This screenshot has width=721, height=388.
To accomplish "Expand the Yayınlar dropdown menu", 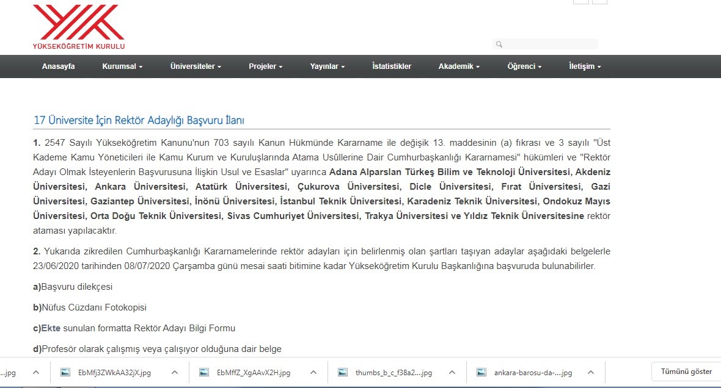I will pos(328,66).
